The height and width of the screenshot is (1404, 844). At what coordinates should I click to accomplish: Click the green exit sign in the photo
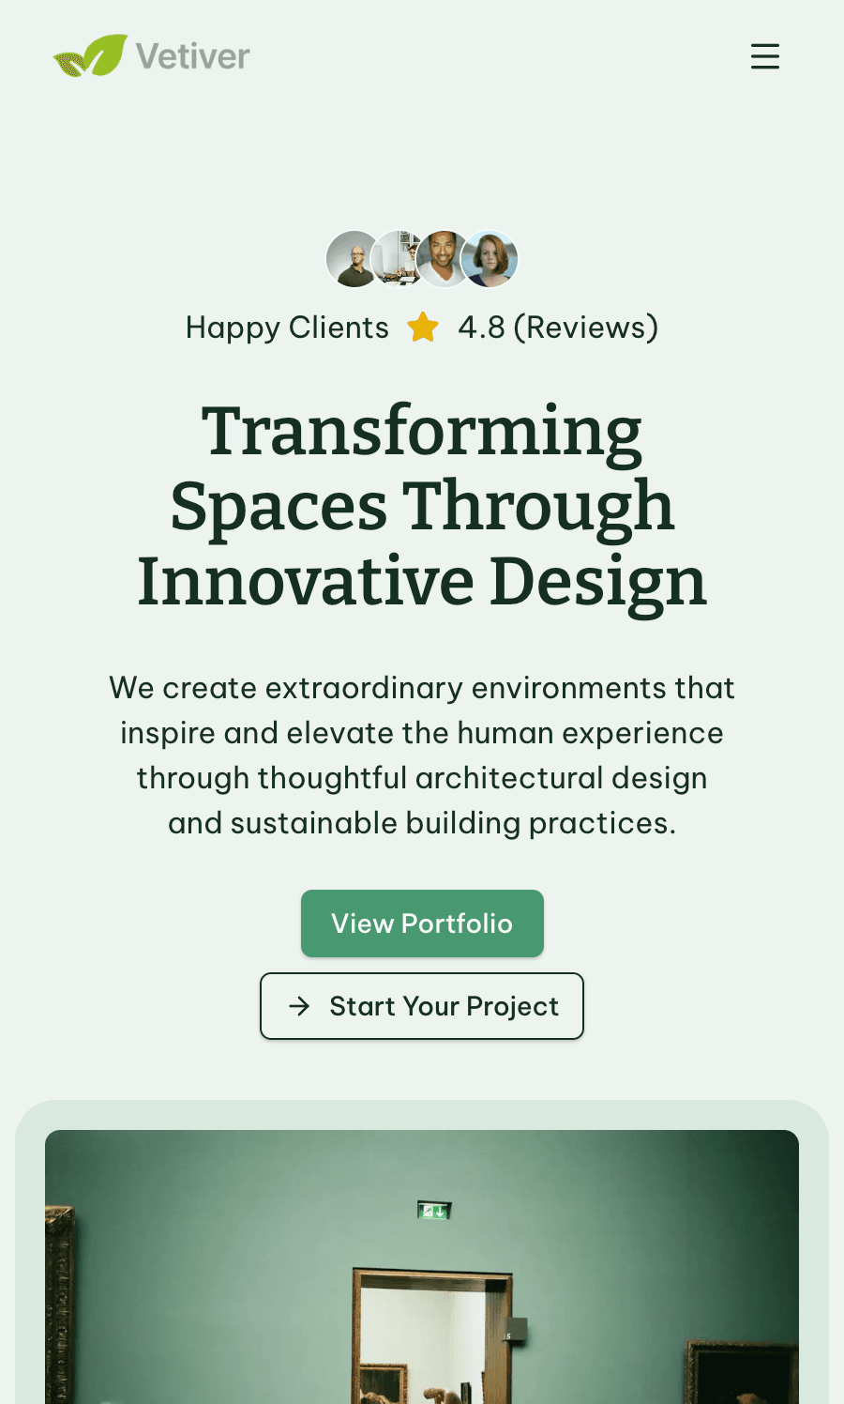tap(434, 1211)
